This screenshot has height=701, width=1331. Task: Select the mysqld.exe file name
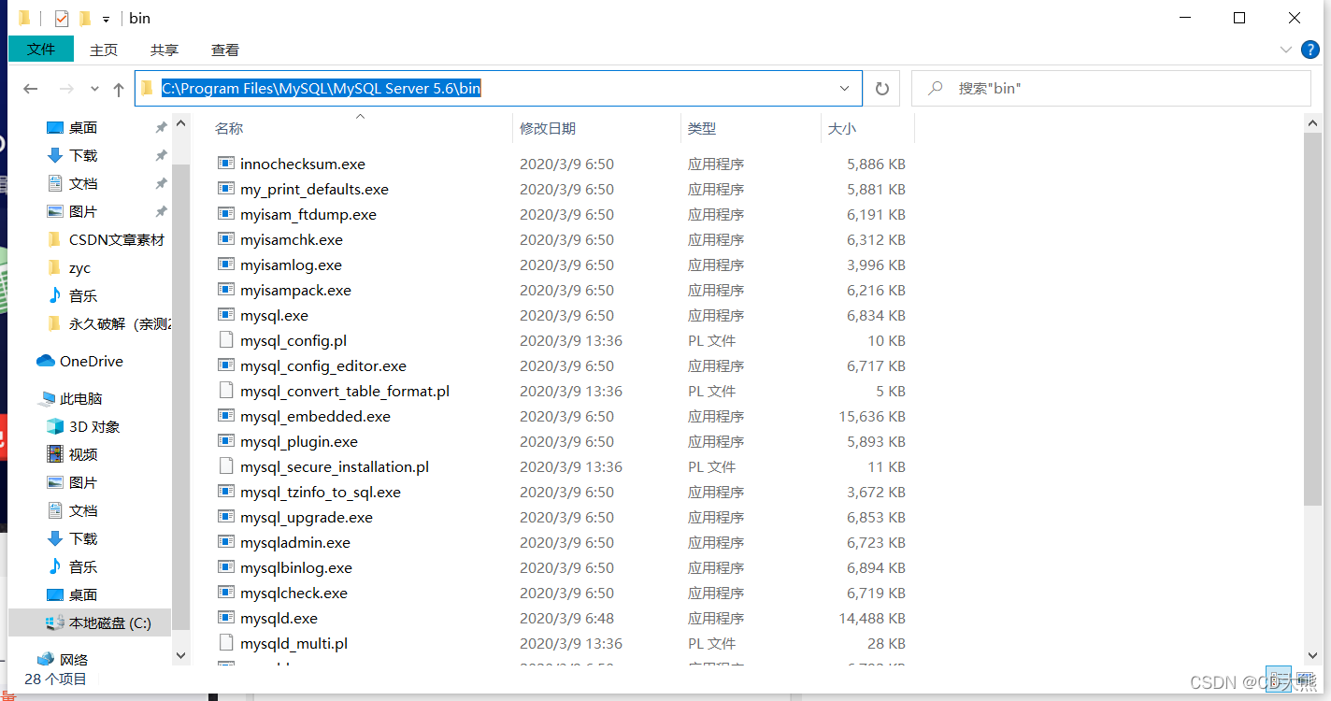[x=279, y=618]
